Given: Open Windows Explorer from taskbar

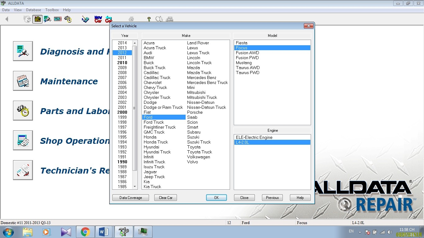Looking at the screenshot, I should [27, 232].
